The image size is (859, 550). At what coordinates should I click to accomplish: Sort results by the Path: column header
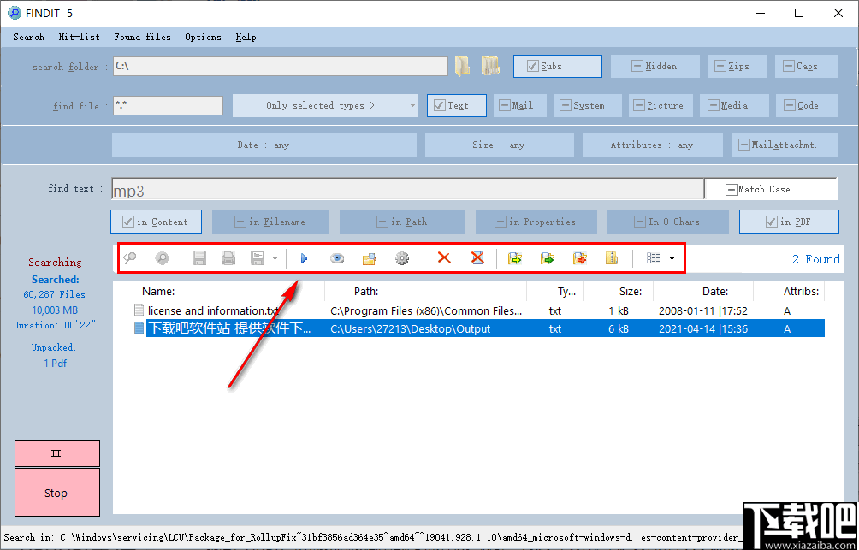366,292
